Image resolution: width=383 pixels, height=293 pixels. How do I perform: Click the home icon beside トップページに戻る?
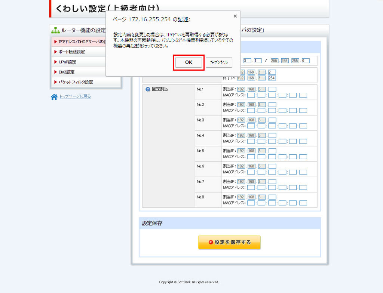coord(54,97)
